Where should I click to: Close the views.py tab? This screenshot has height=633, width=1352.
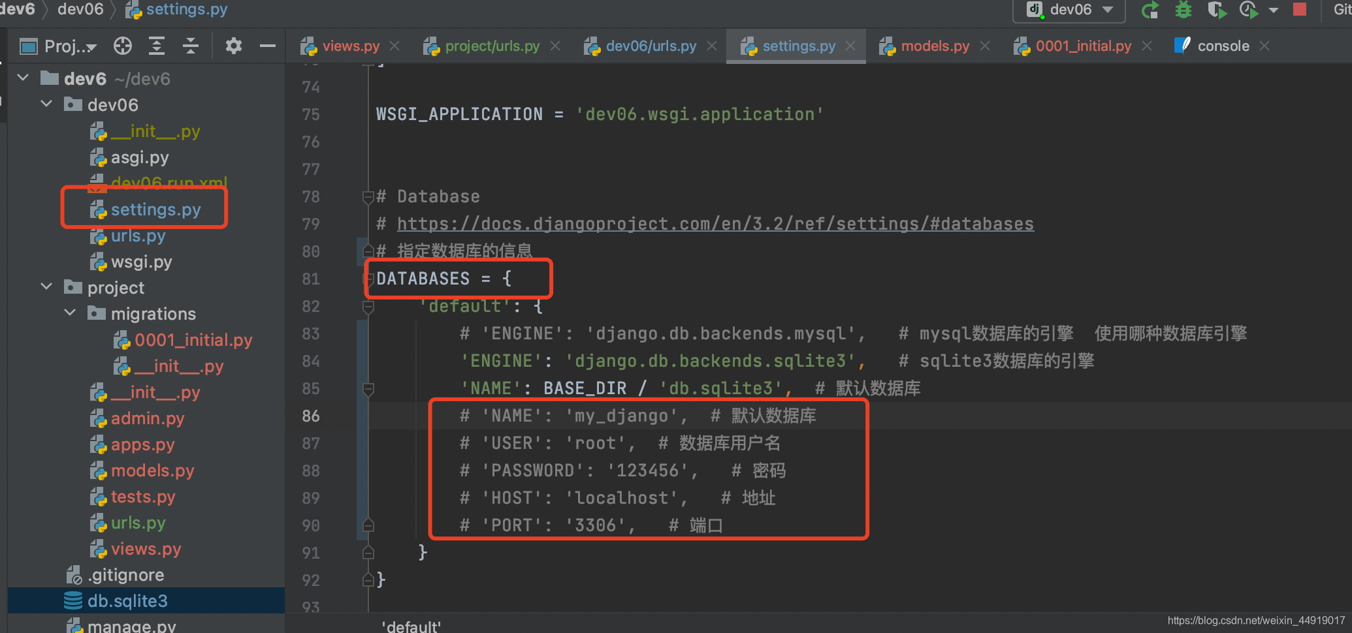(394, 46)
